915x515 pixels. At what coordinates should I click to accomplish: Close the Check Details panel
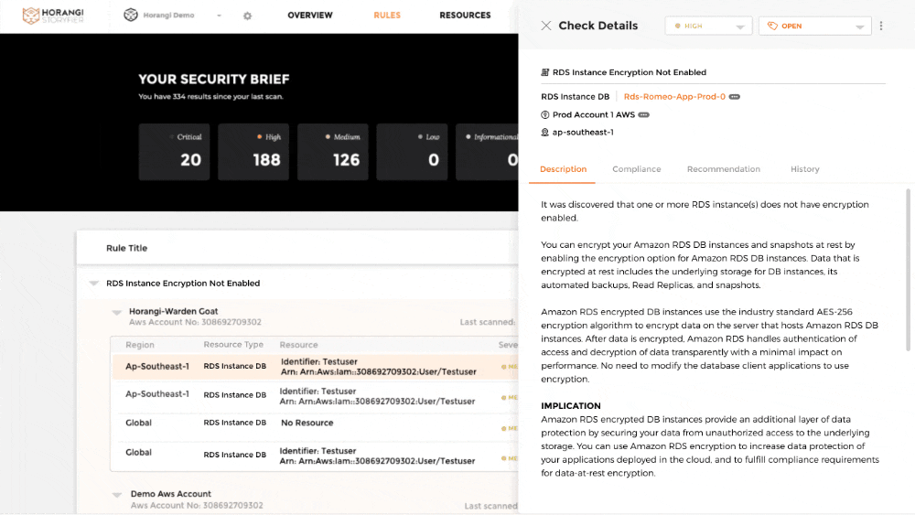pyautogui.click(x=546, y=26)
